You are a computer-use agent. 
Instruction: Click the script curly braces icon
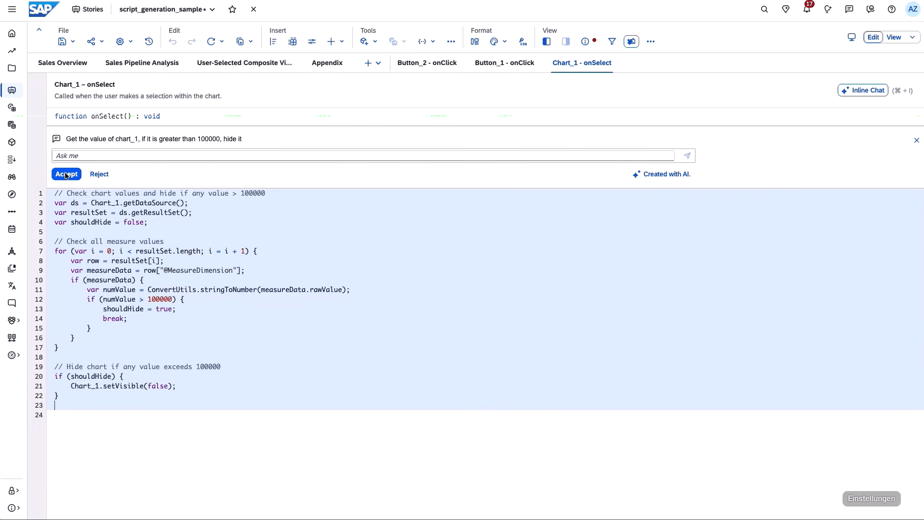coord(422,41)
